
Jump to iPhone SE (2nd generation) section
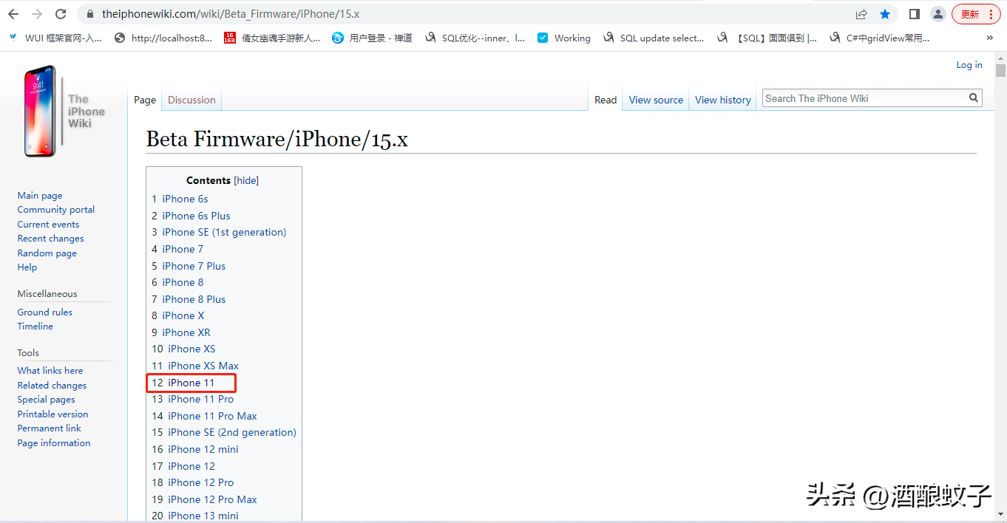(x=224, y=432)
